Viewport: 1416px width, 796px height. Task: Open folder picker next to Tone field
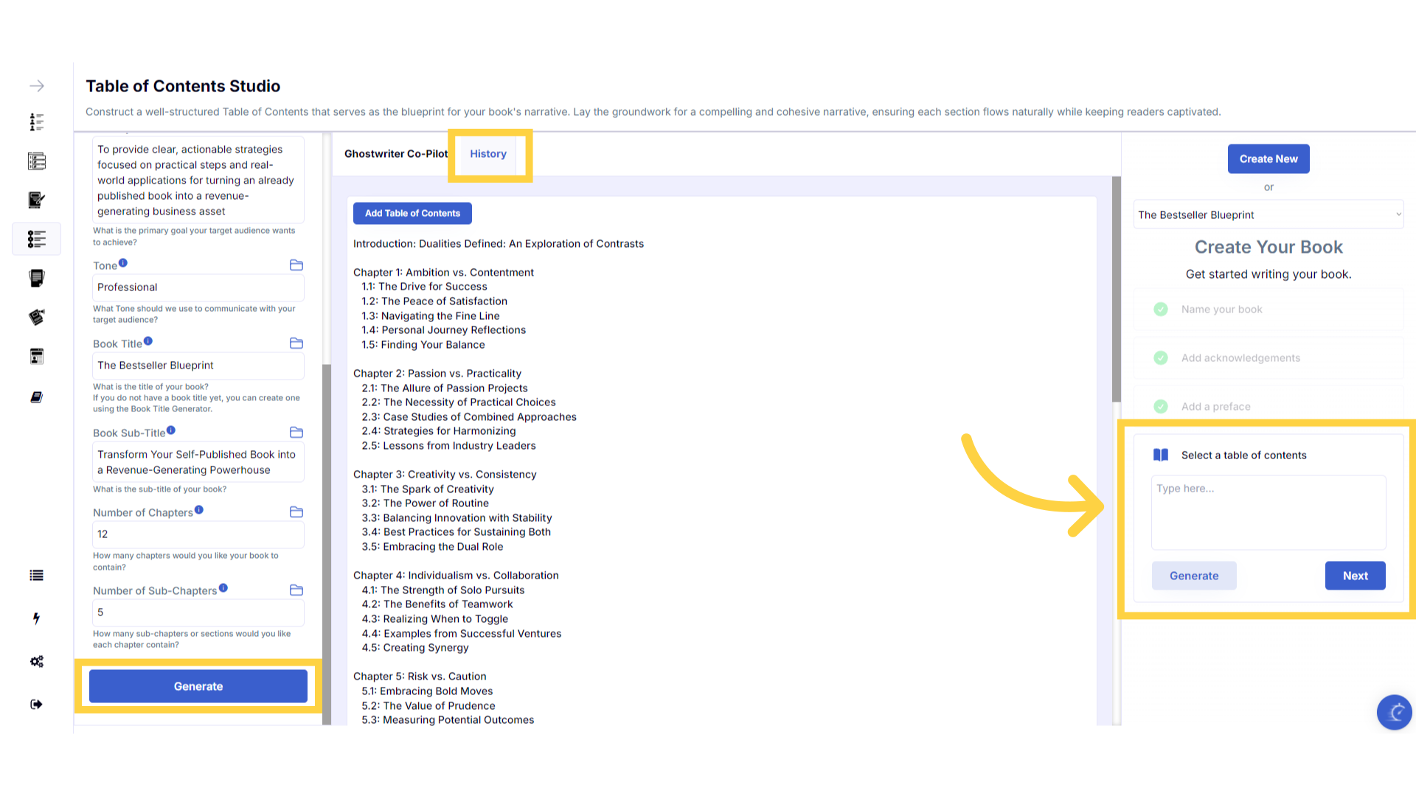pos(296,265)
